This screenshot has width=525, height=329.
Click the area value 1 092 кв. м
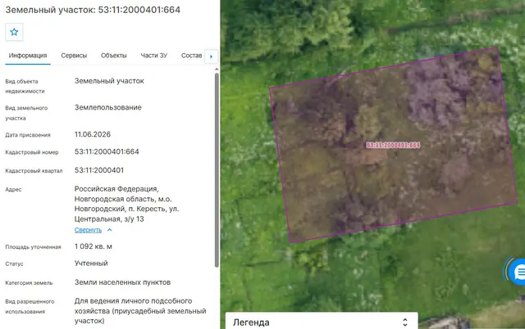(93, 246)
